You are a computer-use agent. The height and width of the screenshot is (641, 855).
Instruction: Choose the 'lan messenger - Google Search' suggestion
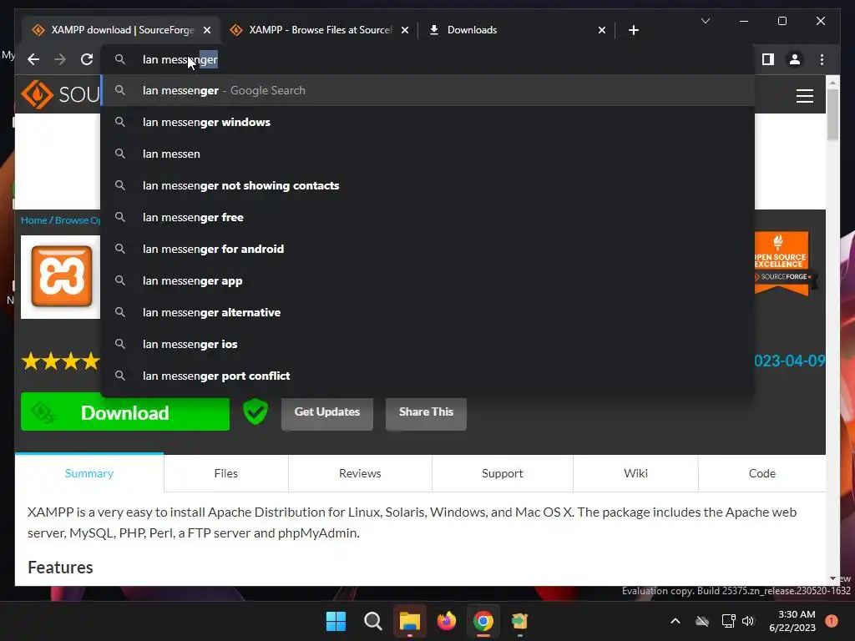click(x=427, y=90)
